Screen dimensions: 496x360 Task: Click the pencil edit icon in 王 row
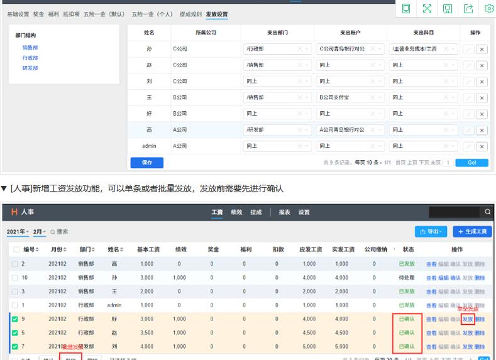click(469, 97)
